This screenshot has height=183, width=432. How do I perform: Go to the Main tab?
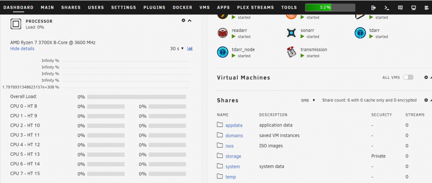pyautogui.click(x=48, y=7)
